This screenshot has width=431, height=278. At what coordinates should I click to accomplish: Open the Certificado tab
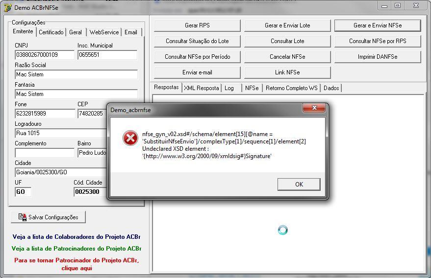coord(51,32)
